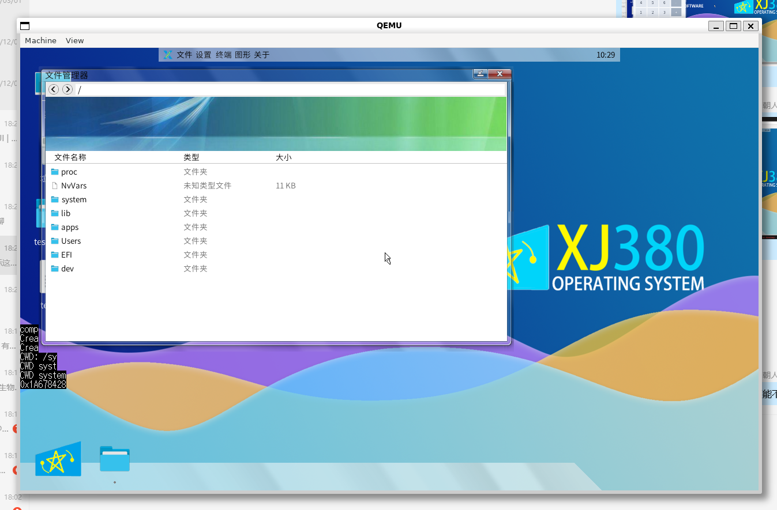Select the NvVars file icon

(x=55, y=186)
